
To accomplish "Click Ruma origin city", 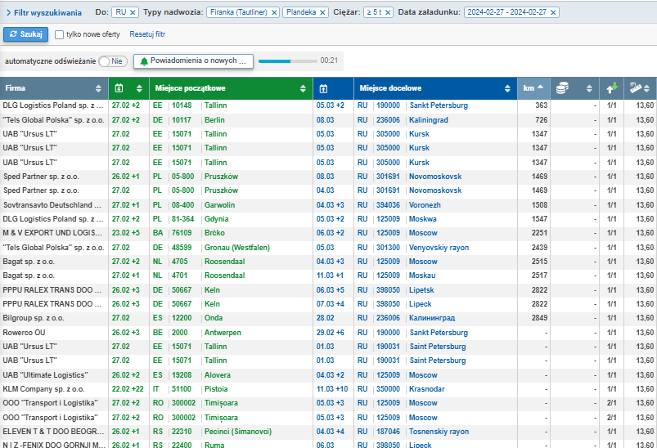I will [x=214, y=445].
